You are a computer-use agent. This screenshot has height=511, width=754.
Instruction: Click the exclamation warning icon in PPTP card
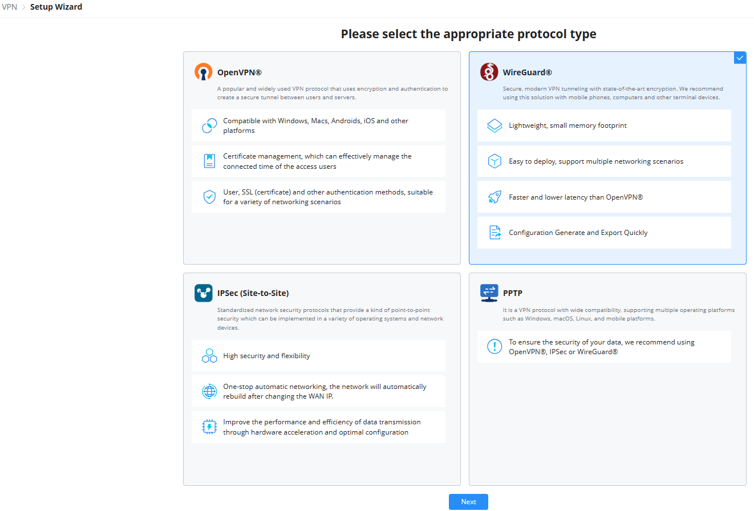[494, 346]
